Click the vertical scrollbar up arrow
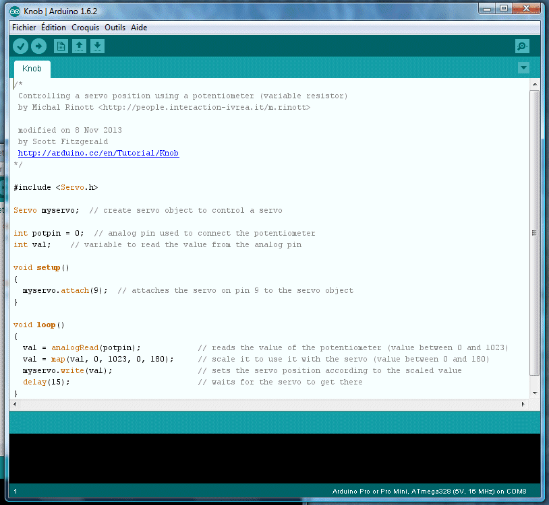The image size is (549, 505). [x=535, y=84]
